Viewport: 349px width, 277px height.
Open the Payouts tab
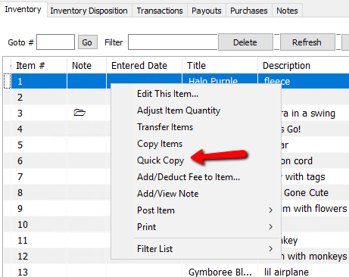207,11
